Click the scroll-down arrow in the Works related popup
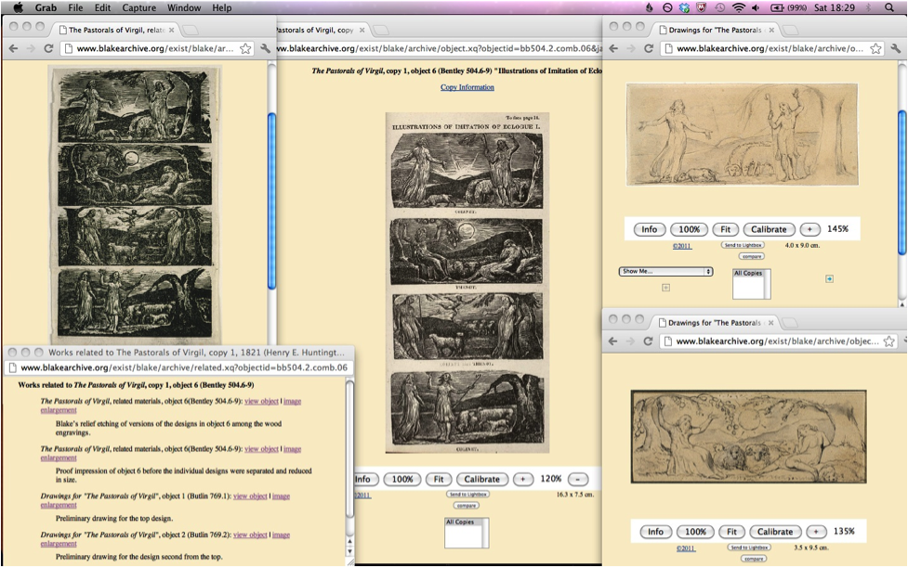This screenshot has height=567, width=908. 349,551
